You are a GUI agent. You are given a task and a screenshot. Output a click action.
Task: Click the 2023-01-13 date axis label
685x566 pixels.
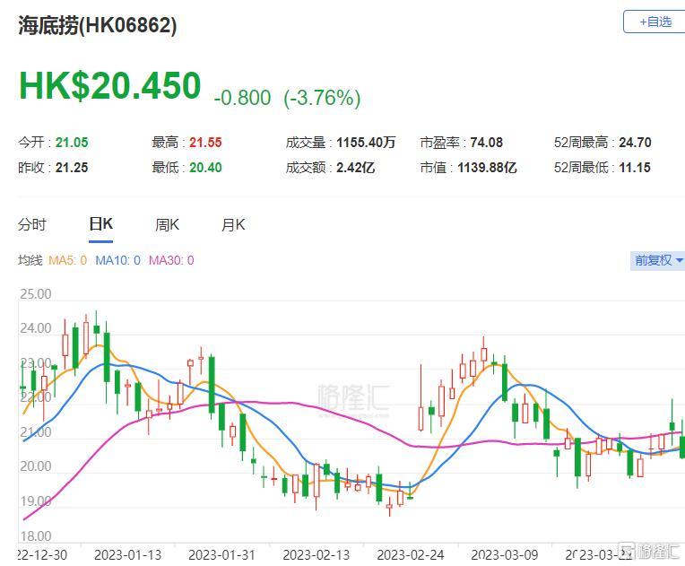(x=127, y=555)
